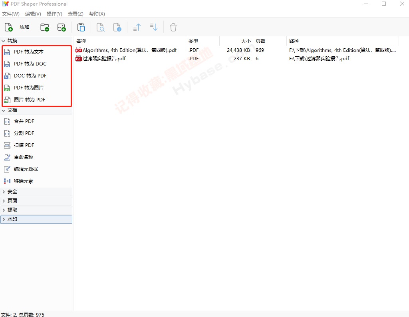Open the 文件(W) menu
409x317 pixels.
pyautogui.click(x=11, y=14)
